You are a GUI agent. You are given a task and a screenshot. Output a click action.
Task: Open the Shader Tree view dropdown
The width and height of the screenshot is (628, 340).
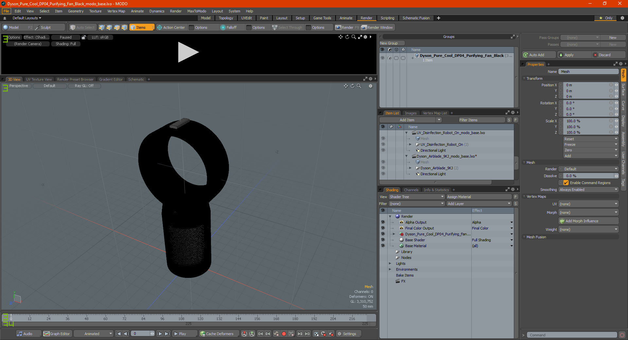(x=417, y=197)
